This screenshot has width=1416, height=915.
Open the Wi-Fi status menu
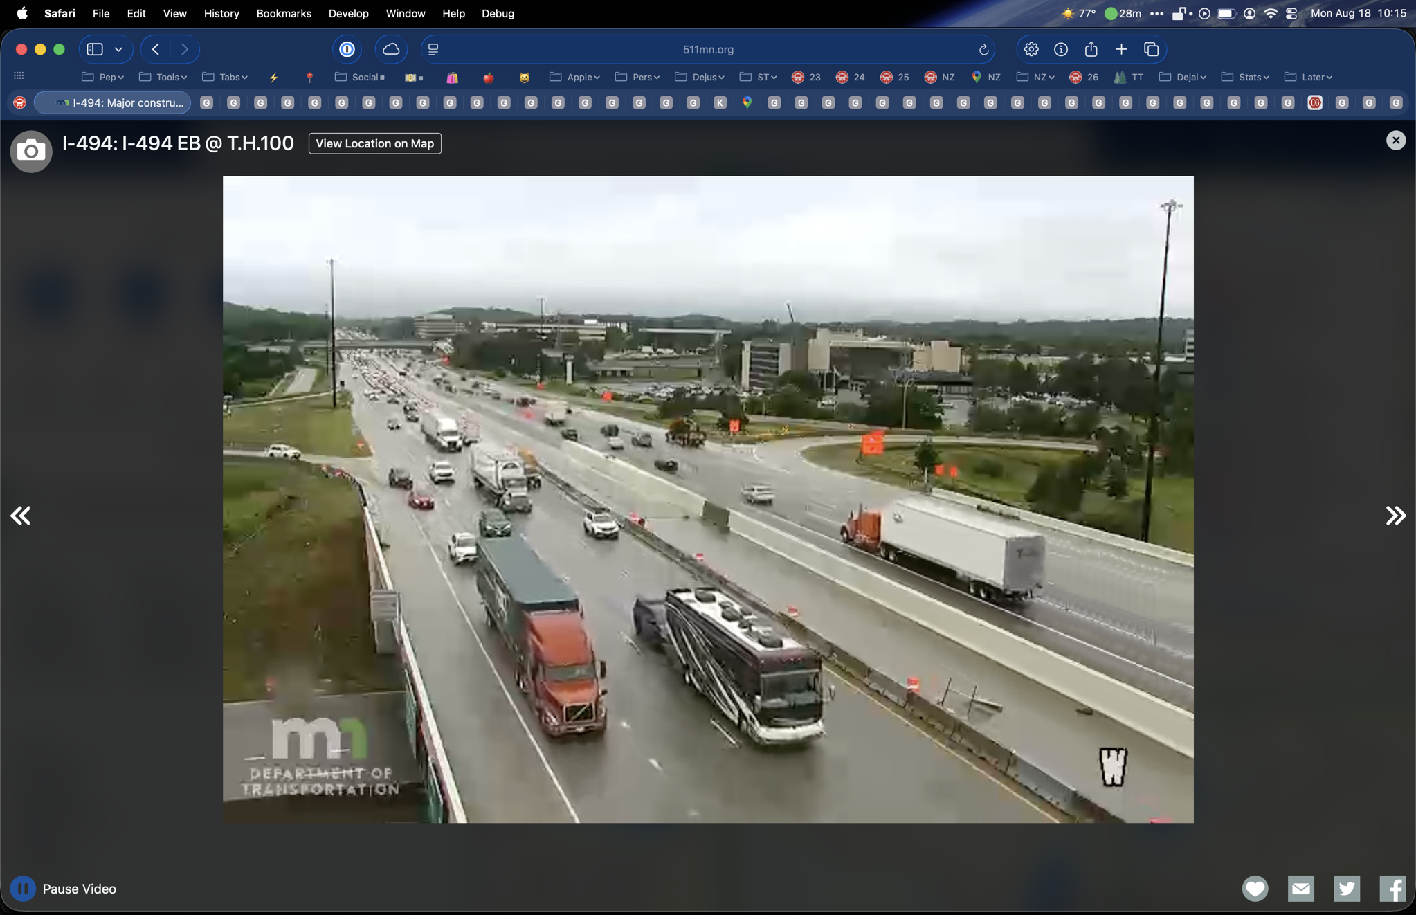(x=1270, y=13)
